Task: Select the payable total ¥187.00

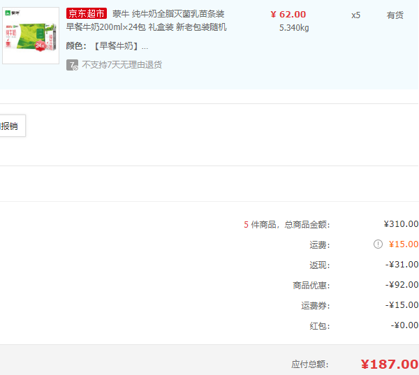Action: 390,365
